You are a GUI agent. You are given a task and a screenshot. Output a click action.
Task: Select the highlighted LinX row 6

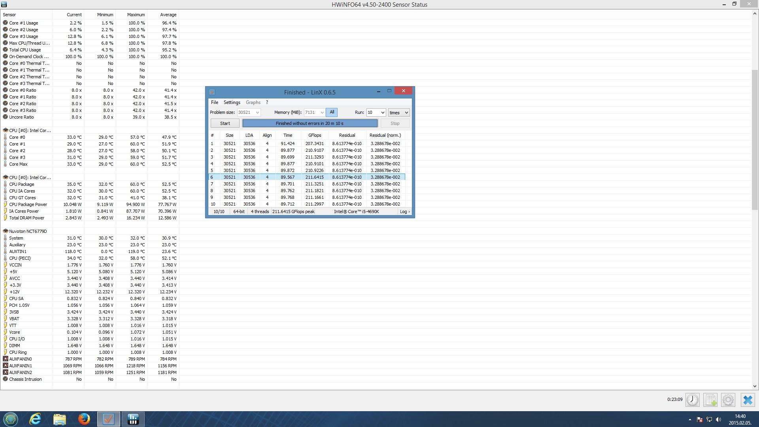pyautogui.click(x=307, y=177)
